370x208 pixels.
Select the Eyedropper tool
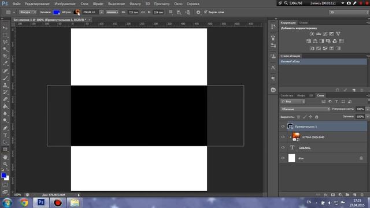5,64
